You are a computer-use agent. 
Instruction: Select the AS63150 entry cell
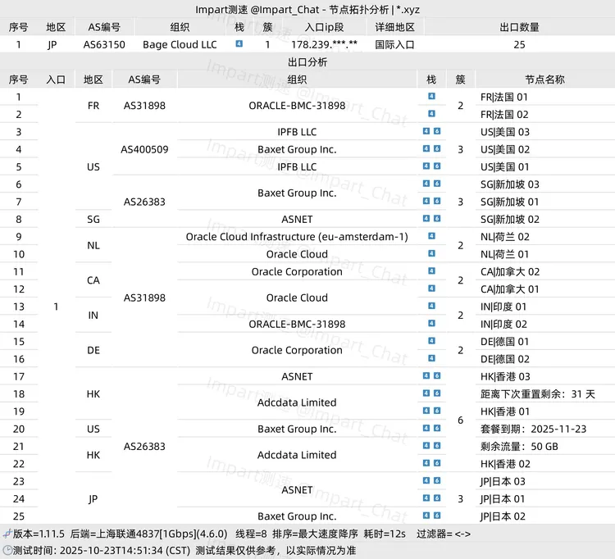click(x=104, y=44)
